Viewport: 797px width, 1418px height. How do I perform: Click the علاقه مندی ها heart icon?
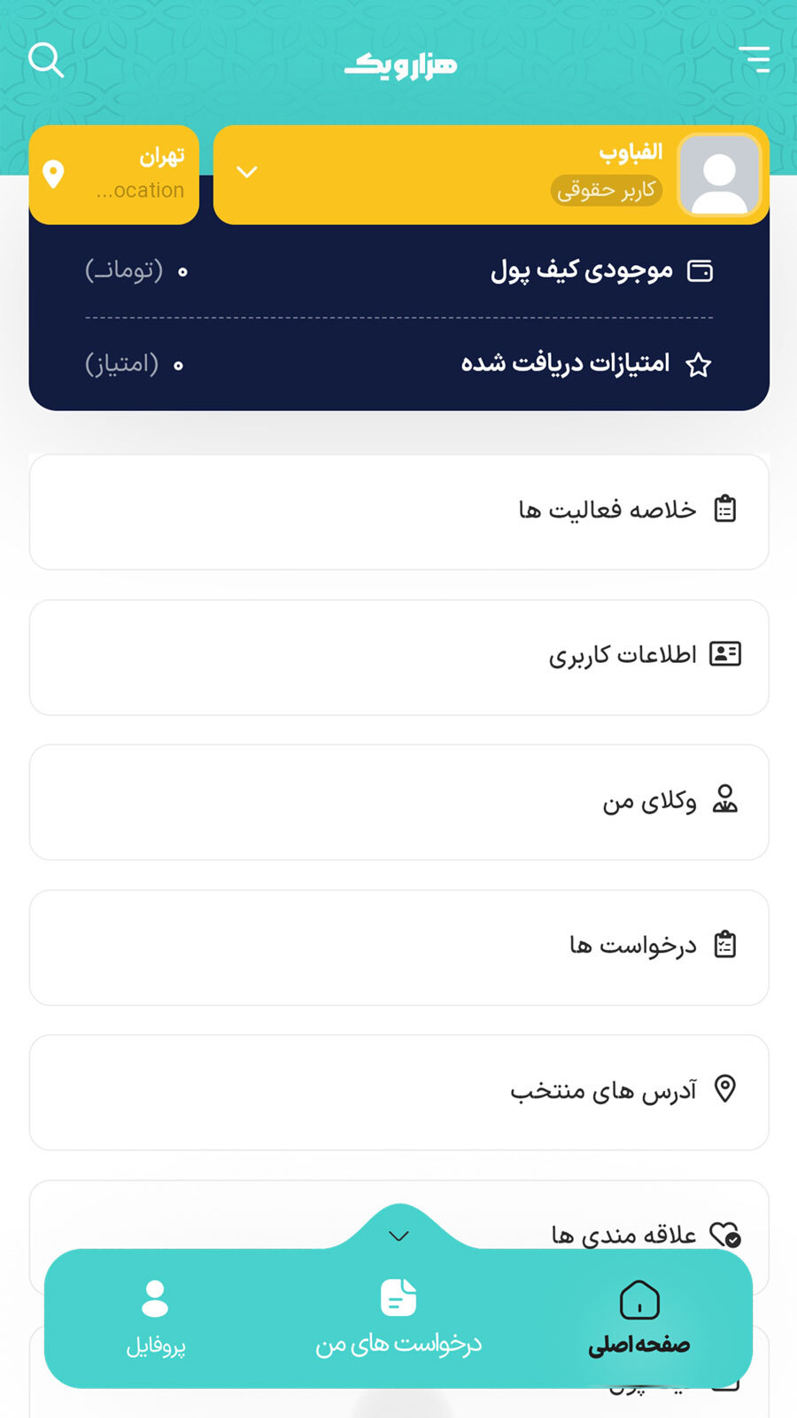pyautogui.click(x=725, y=1235)
